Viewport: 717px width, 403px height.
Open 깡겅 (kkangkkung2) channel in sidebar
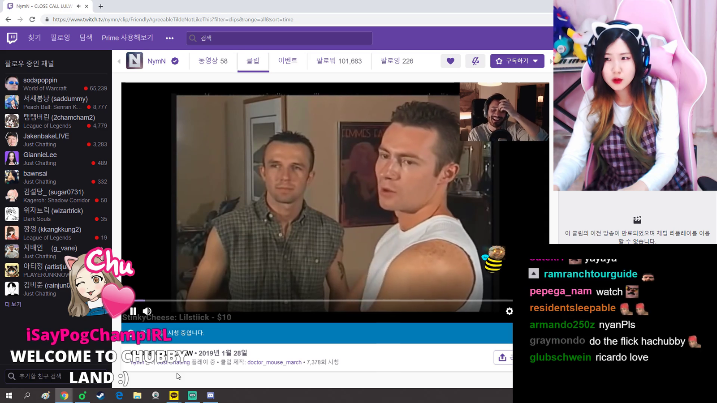click(x=56, y=233)
